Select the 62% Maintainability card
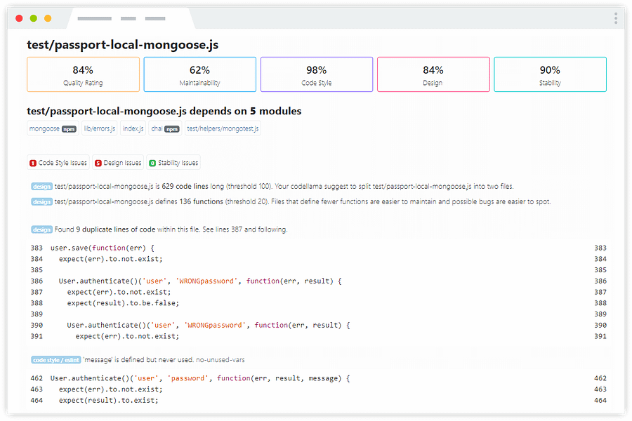 [x=199, y=74]
